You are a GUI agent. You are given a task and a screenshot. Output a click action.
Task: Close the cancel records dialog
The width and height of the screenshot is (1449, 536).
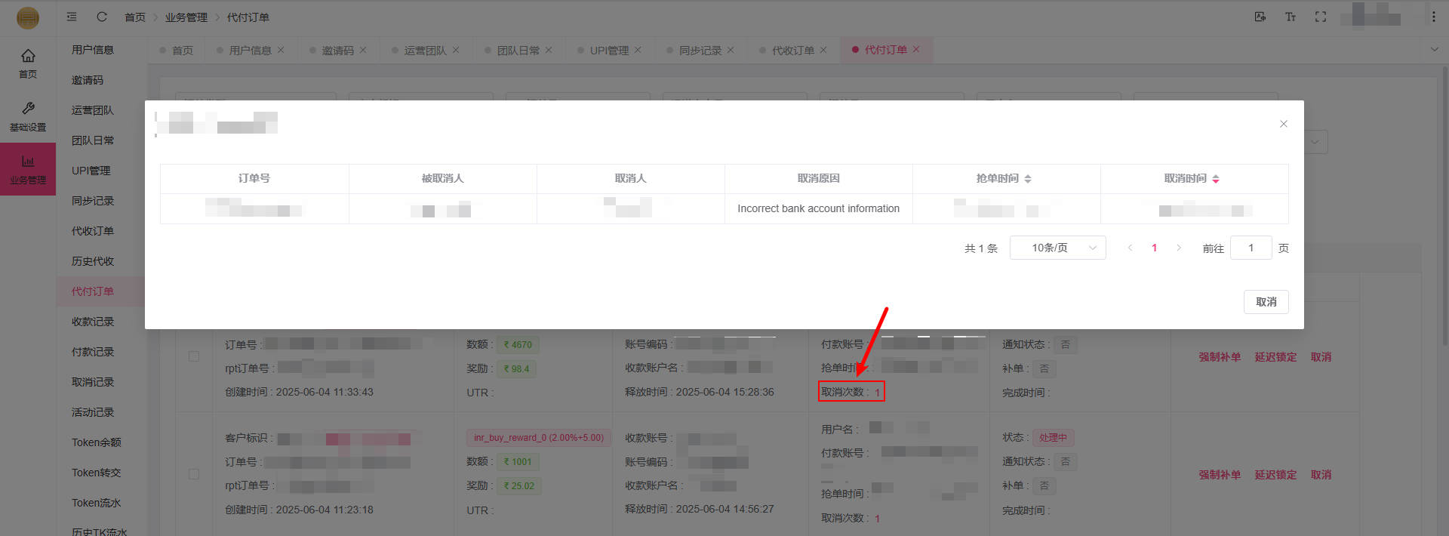(x=1283, y=124)
